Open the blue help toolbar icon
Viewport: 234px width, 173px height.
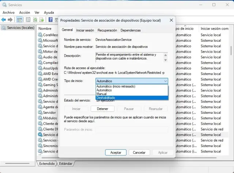pyautogui.click(x=50, y=19)
